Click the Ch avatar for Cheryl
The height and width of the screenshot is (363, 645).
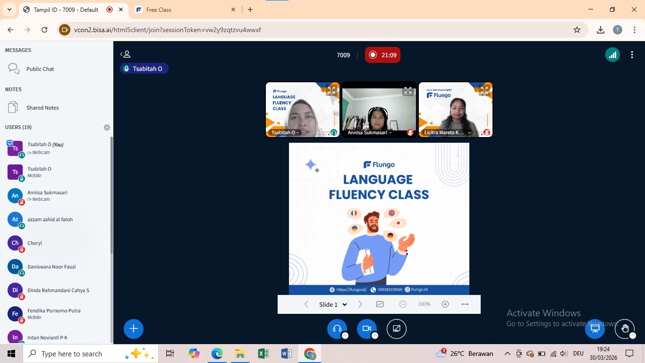(x=15, y=243)
